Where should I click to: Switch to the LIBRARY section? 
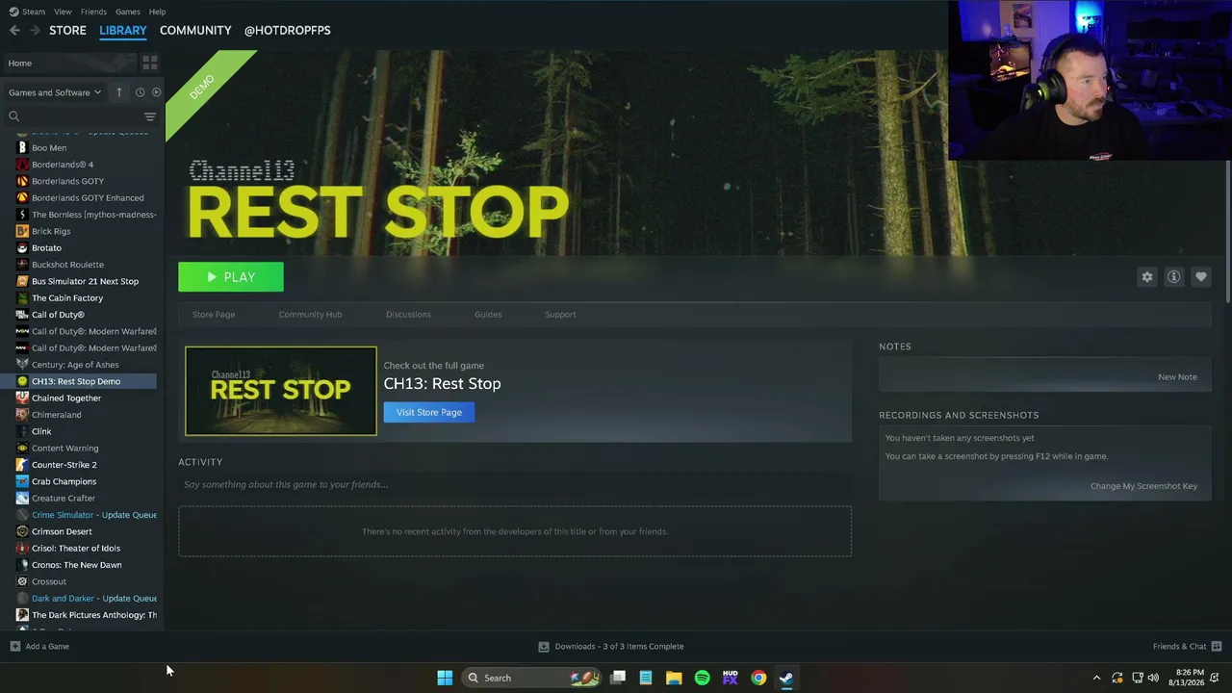pyautogui.click(x=123, y=30)
